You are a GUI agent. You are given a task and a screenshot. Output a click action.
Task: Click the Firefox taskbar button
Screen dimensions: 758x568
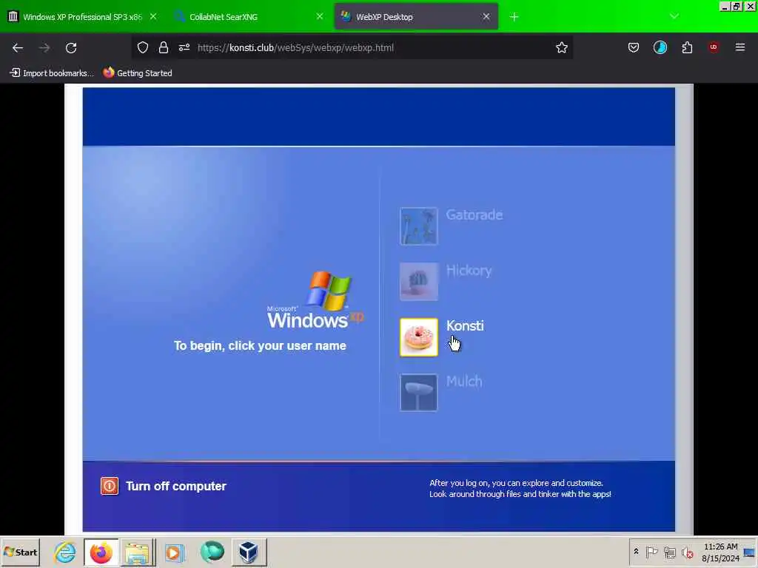point(101,552)
